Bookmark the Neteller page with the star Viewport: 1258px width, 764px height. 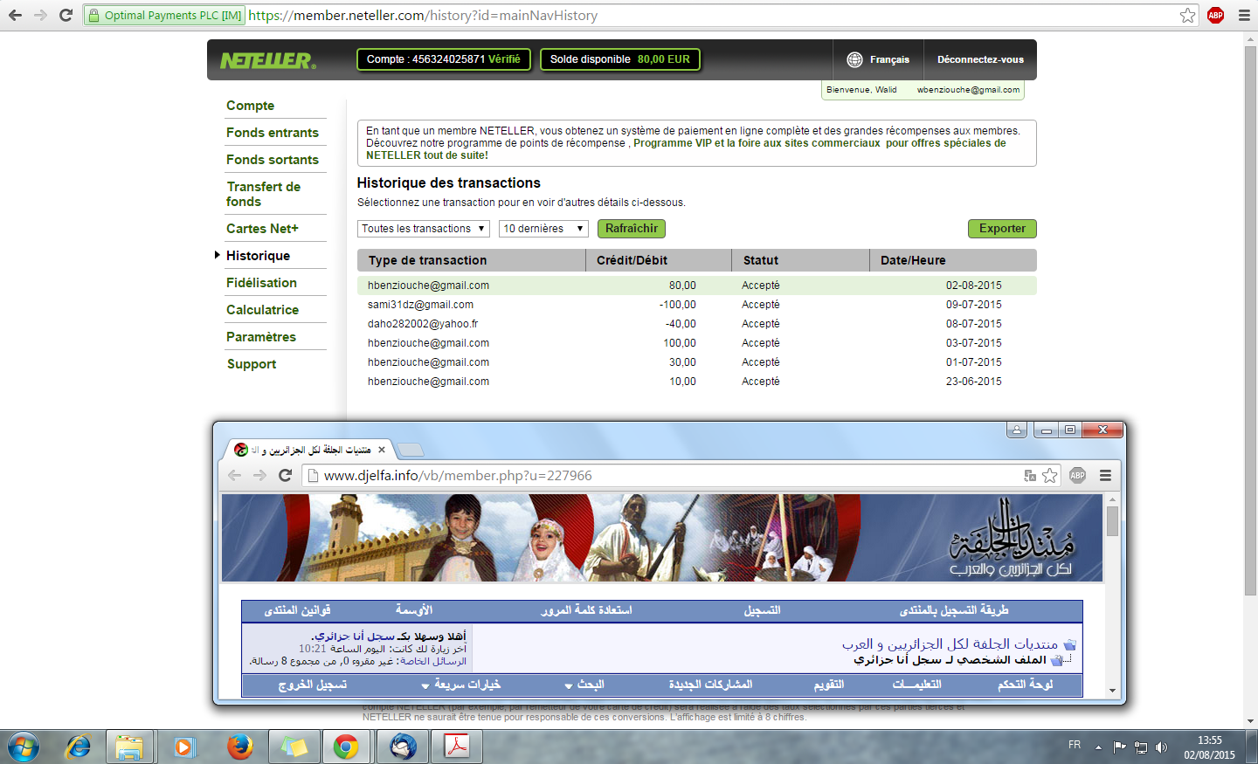pos(1187,15)
